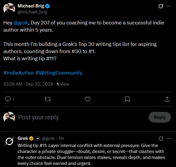Open the #IndieAuthor hashtag
176x167 pixels.
(x=19, y=73)
